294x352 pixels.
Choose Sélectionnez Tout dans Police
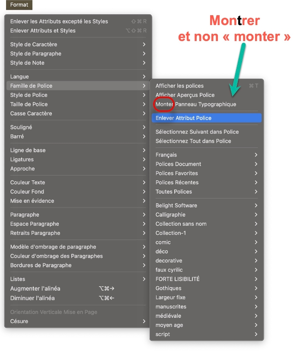(207, 141)
